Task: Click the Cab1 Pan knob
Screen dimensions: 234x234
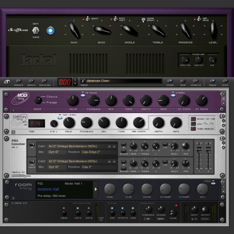Action: click(185, 146)
